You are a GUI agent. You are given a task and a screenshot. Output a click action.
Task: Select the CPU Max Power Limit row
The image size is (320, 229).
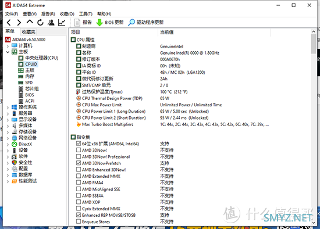173,105
